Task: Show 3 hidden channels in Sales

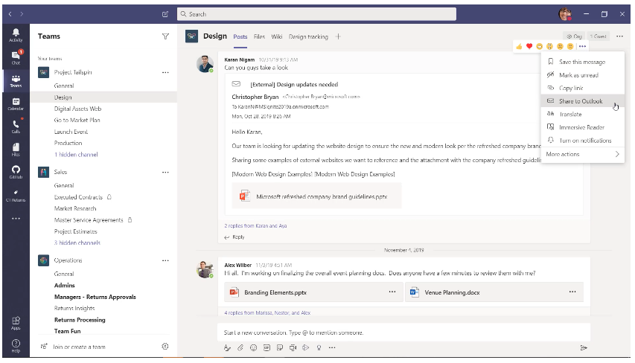Action: (x=77, y=242)
